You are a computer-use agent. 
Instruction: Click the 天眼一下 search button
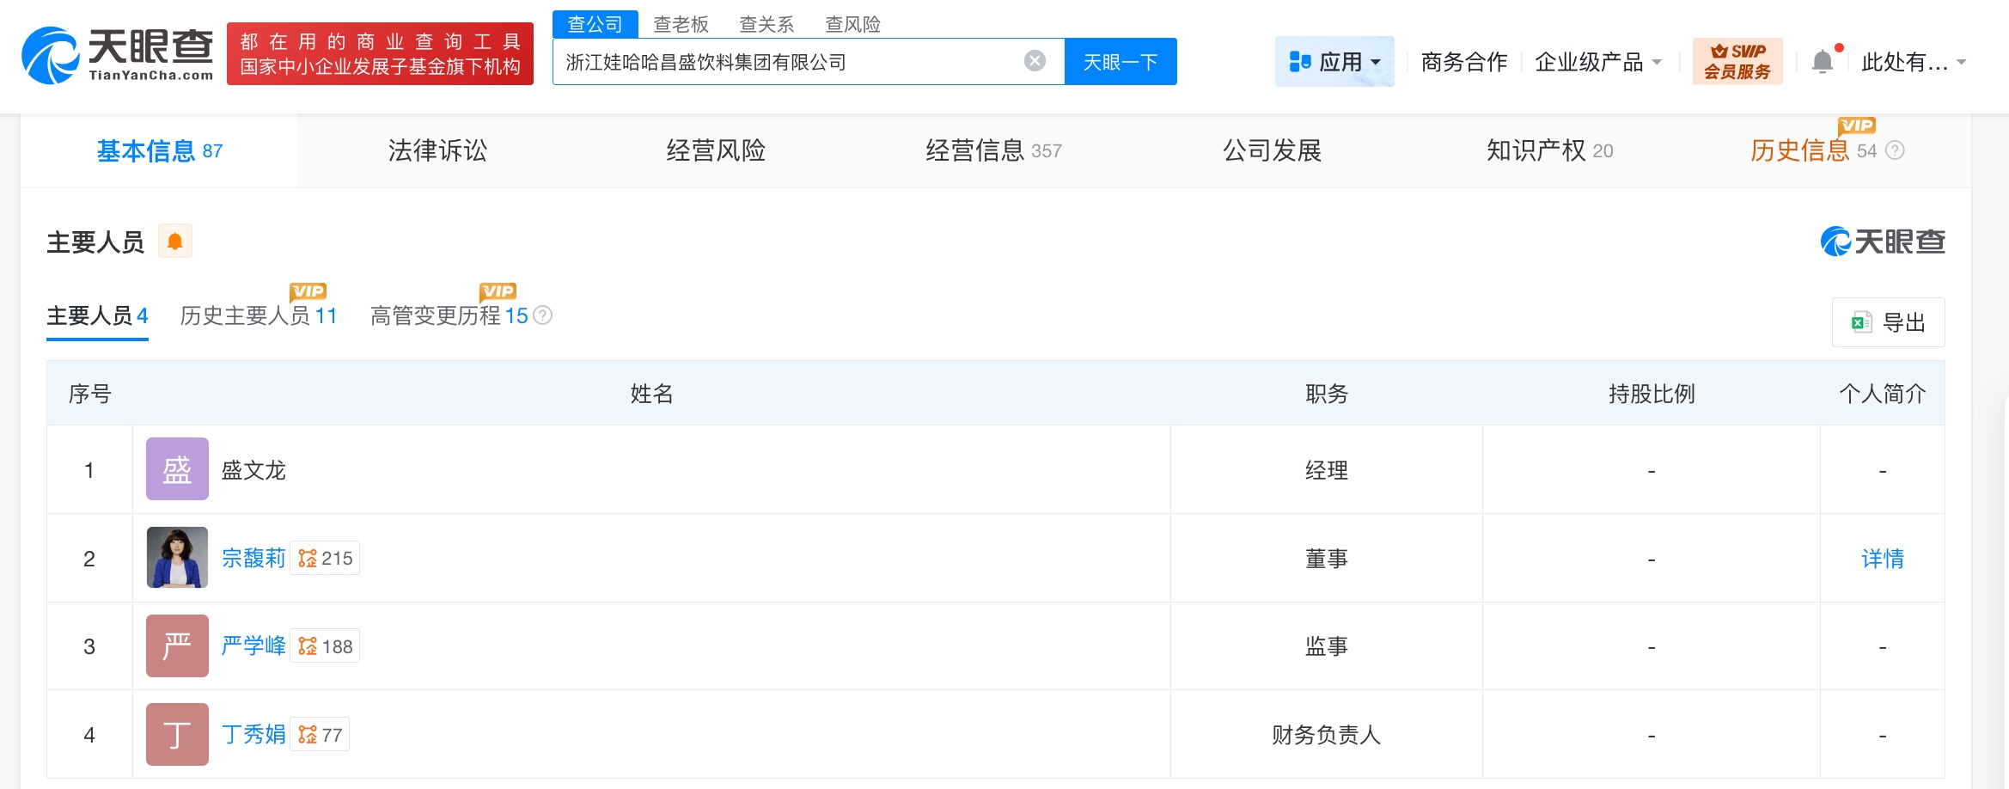coord(1121,62)
